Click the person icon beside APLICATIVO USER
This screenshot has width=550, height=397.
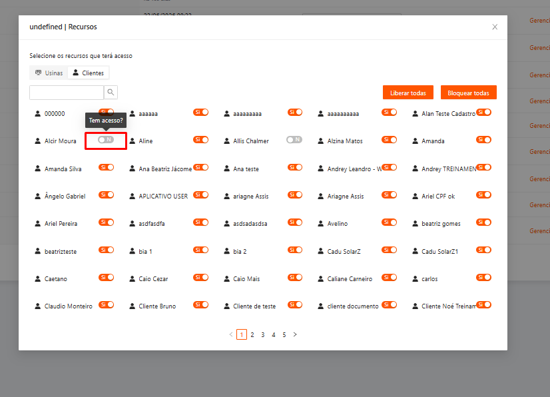pos(133,197)
